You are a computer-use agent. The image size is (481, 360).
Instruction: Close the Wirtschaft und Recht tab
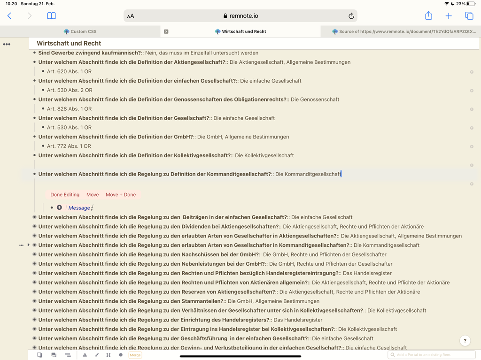[166, 31]
